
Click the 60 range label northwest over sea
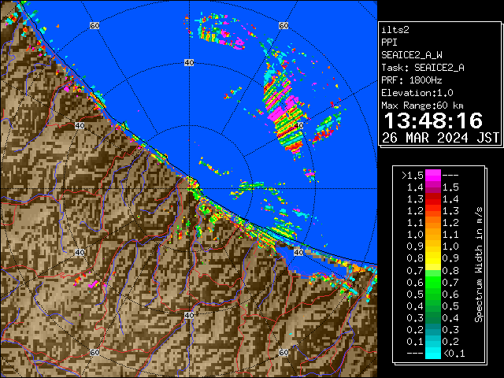(x=94, y=25)
